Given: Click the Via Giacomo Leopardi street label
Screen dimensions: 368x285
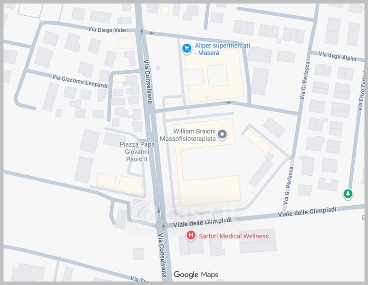Looking at the screenshot, I should click(x=80, y=81).
